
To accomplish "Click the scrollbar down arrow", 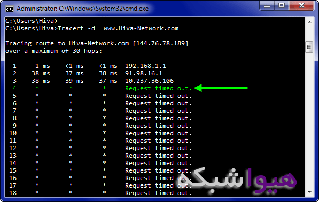I will [x=309, y=192].
